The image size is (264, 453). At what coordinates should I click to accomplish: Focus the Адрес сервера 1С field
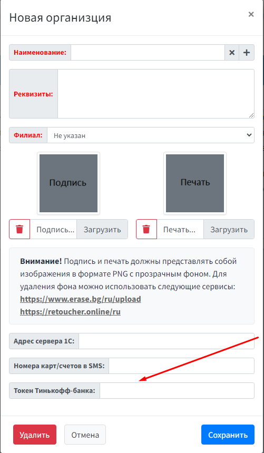point(167,341)
